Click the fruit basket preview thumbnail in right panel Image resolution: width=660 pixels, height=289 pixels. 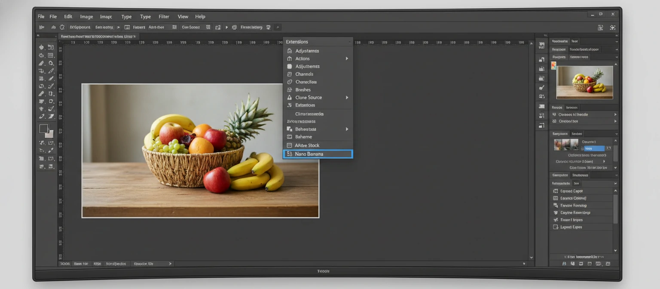pyautogui.click(x=584, y=83)
